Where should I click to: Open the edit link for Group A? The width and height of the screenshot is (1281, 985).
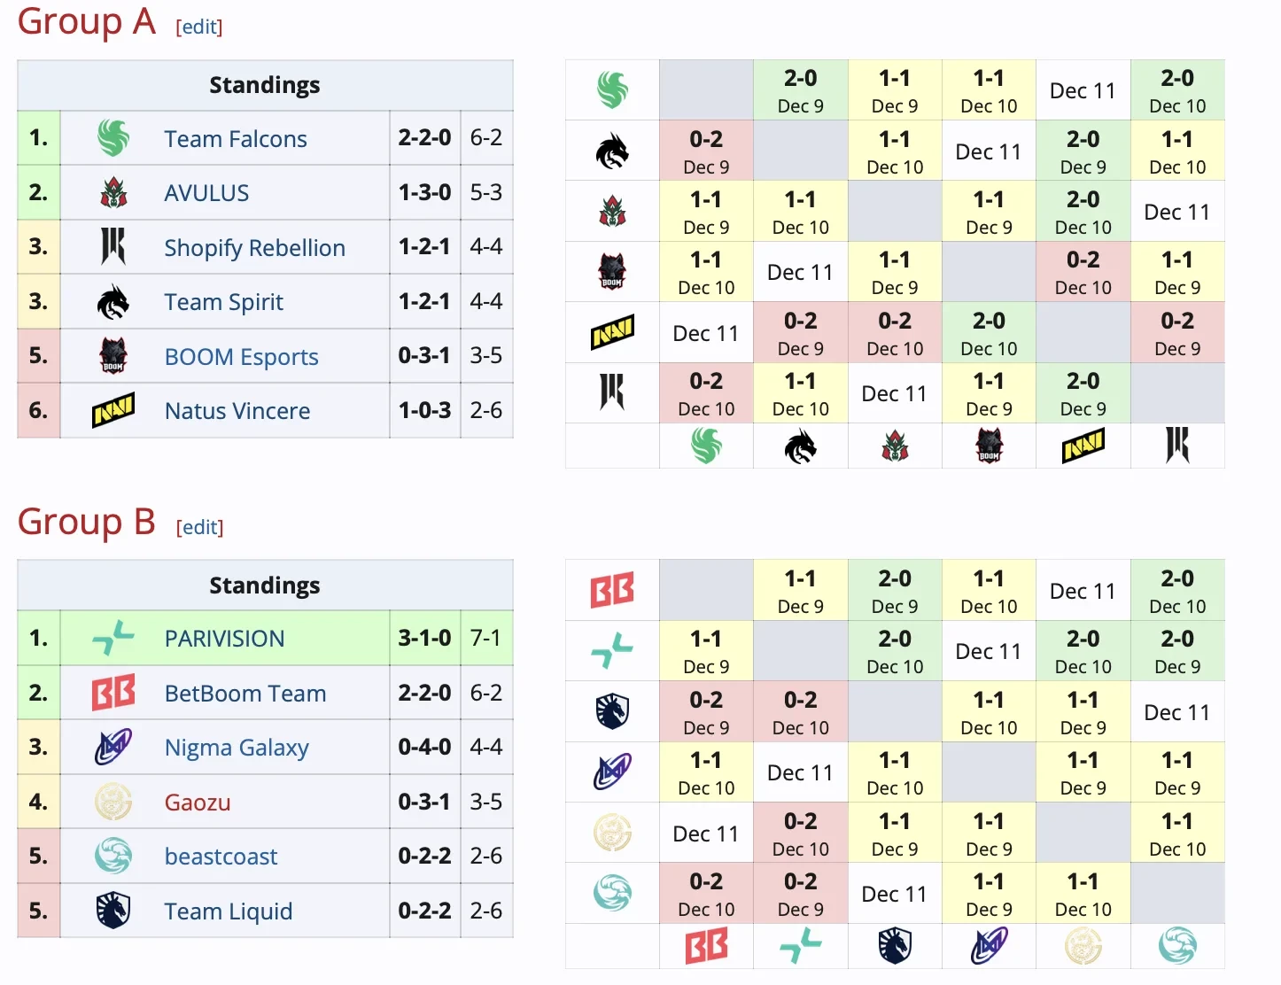pyautogui.click(x=199, y=27)
